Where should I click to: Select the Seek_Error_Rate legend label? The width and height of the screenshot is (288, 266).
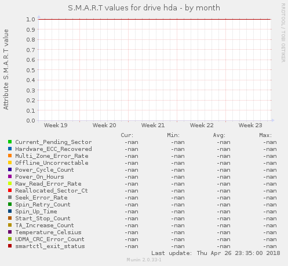coord(41,198)
